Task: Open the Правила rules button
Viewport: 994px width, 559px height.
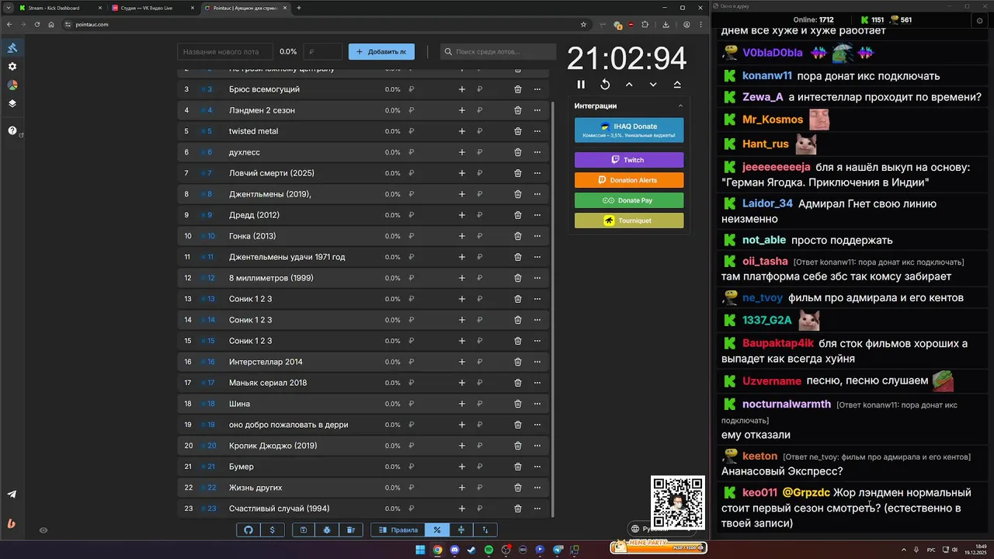Action: coord(398,529)
